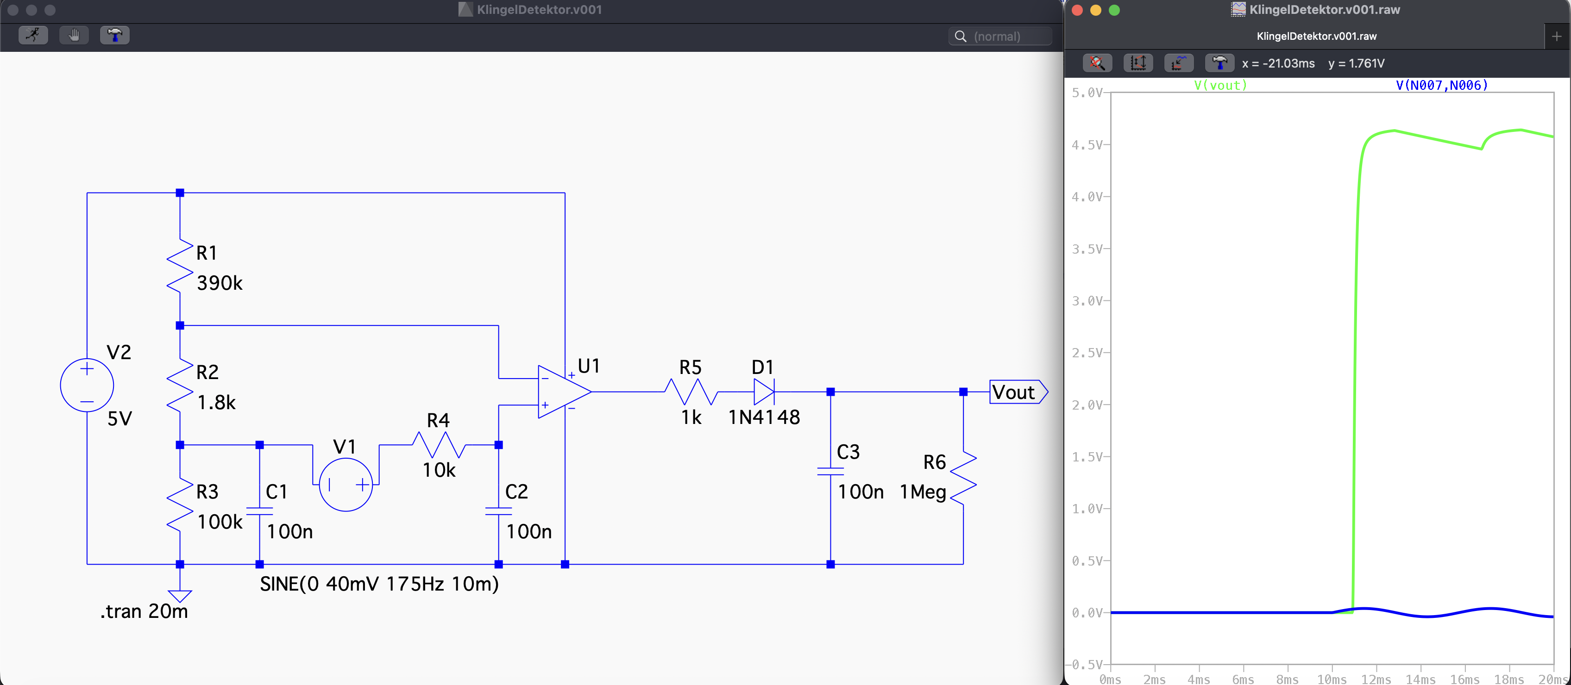The width and height of the screenshot is (1571, 685).
Task: Open hammer settings in waveform toolbar
Action: pos(1219,63)
